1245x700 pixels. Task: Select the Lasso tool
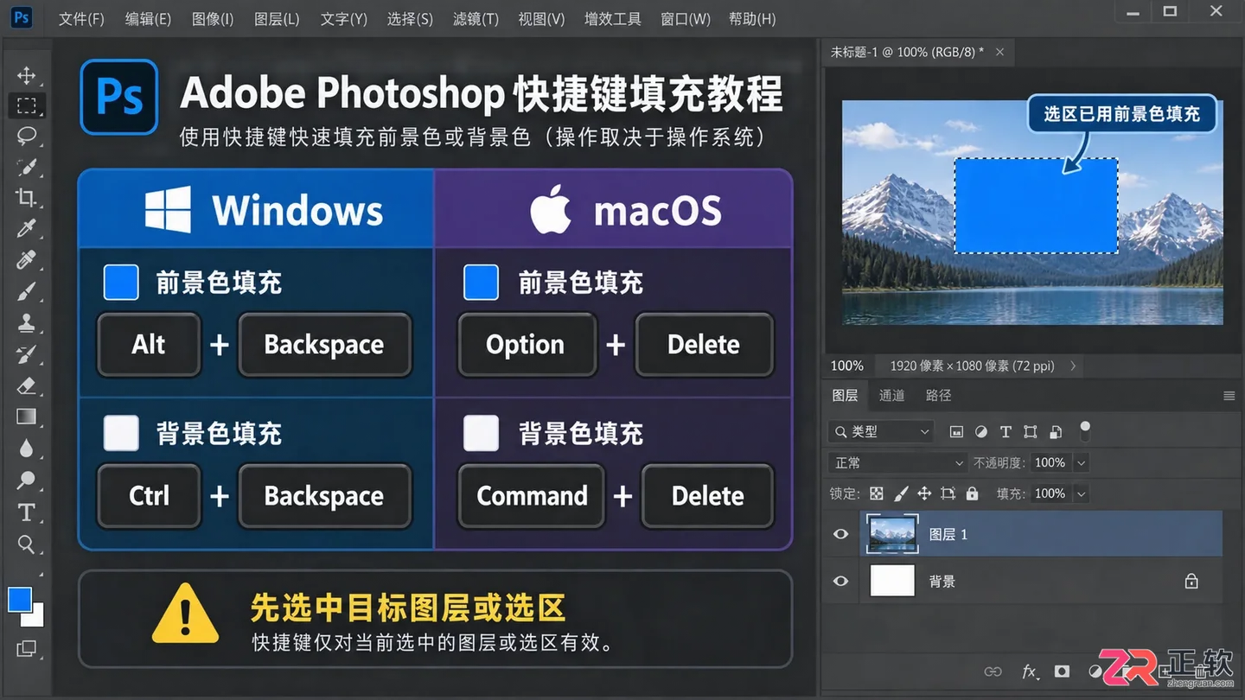click(x=26, y=136)
